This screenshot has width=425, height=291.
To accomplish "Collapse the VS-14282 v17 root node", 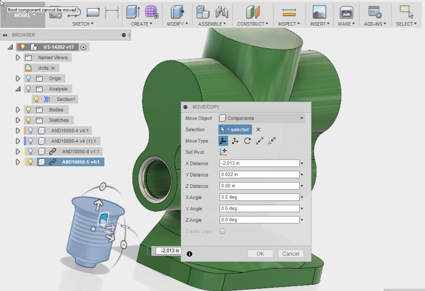I will tap(10, 47).
